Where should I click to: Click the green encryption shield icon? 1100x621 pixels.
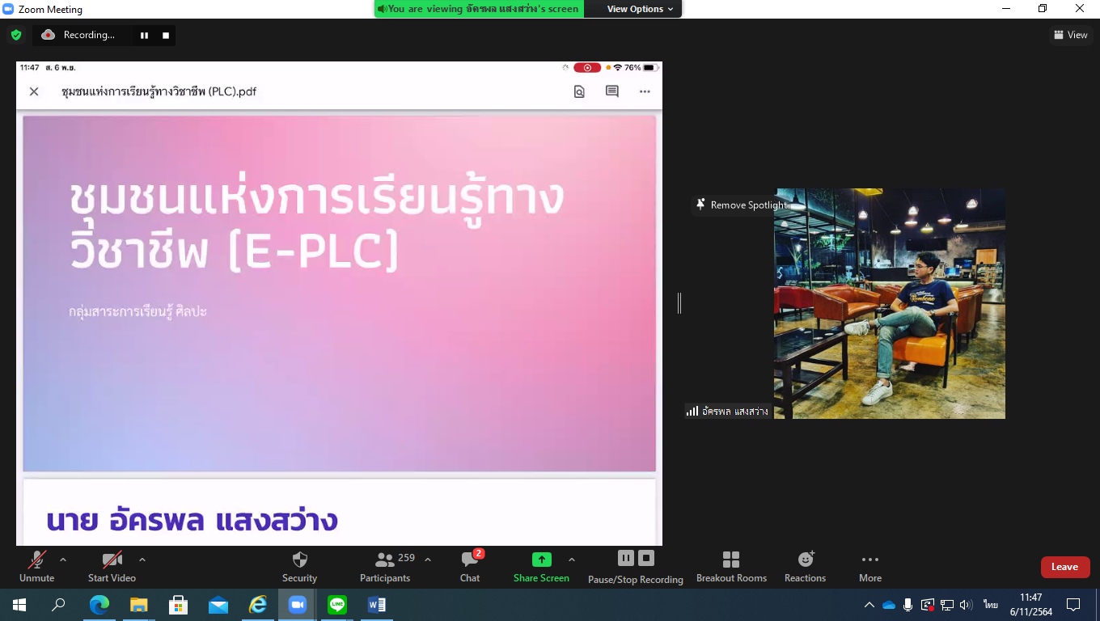pos(16,35)
